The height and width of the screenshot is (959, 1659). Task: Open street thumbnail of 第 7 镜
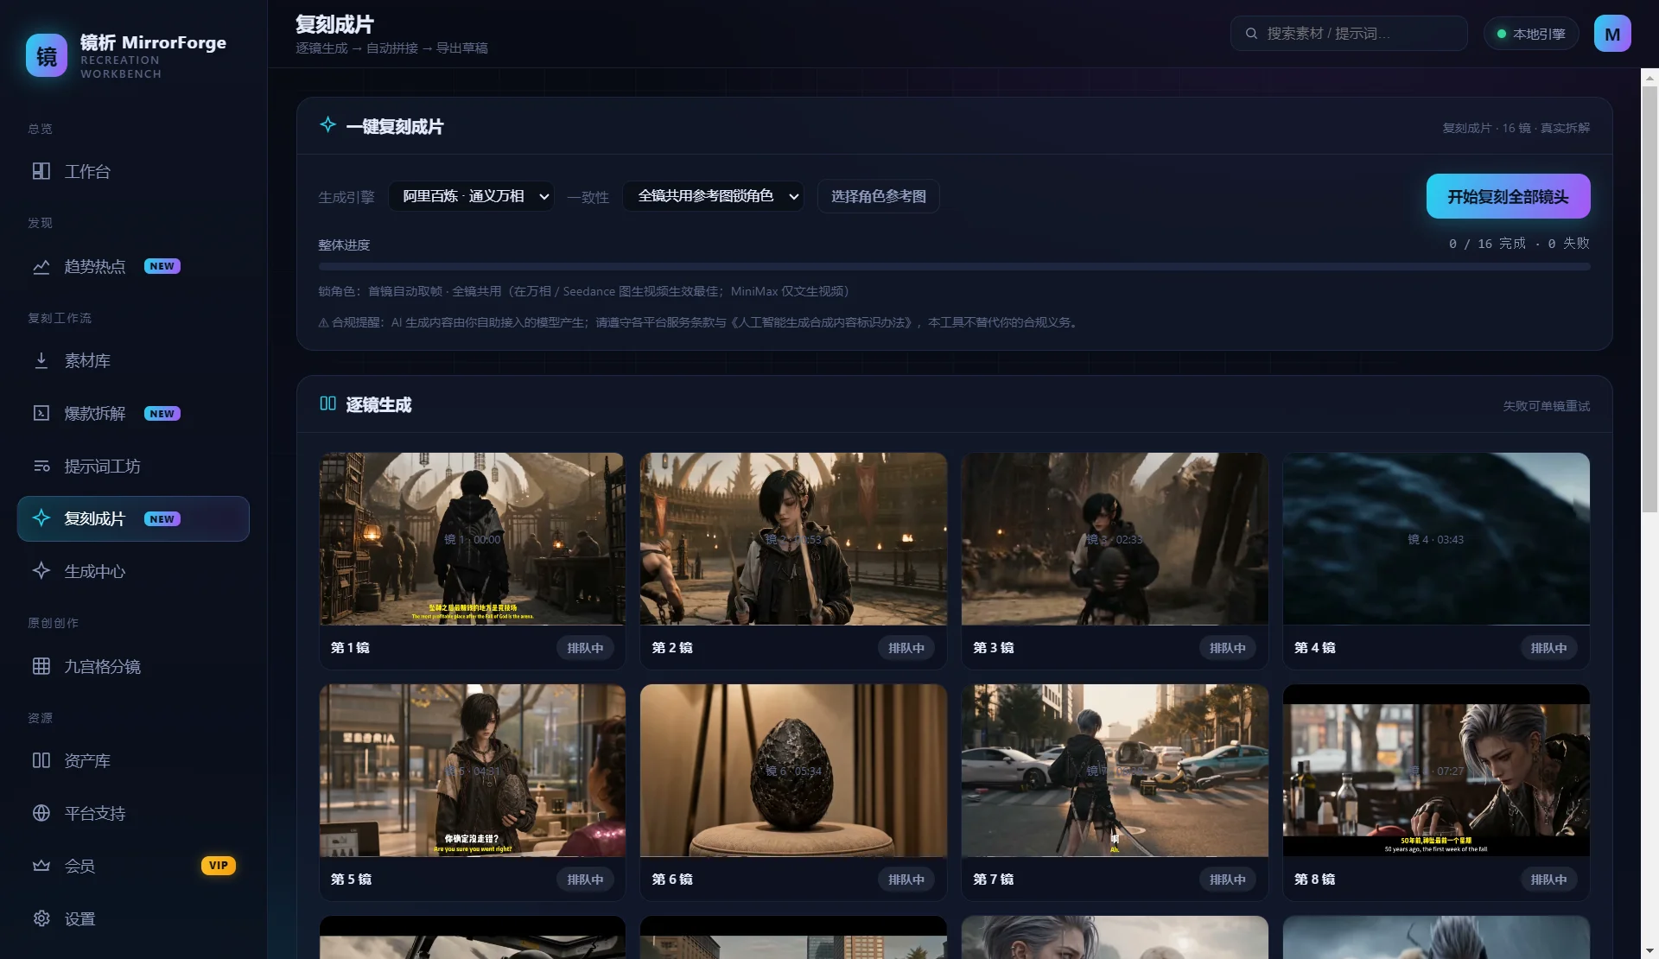pyautogui.click(x=1115, y=770)
